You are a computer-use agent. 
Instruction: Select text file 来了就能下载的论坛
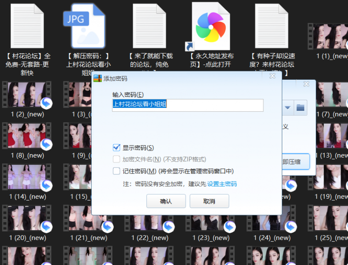coord(150,26)
